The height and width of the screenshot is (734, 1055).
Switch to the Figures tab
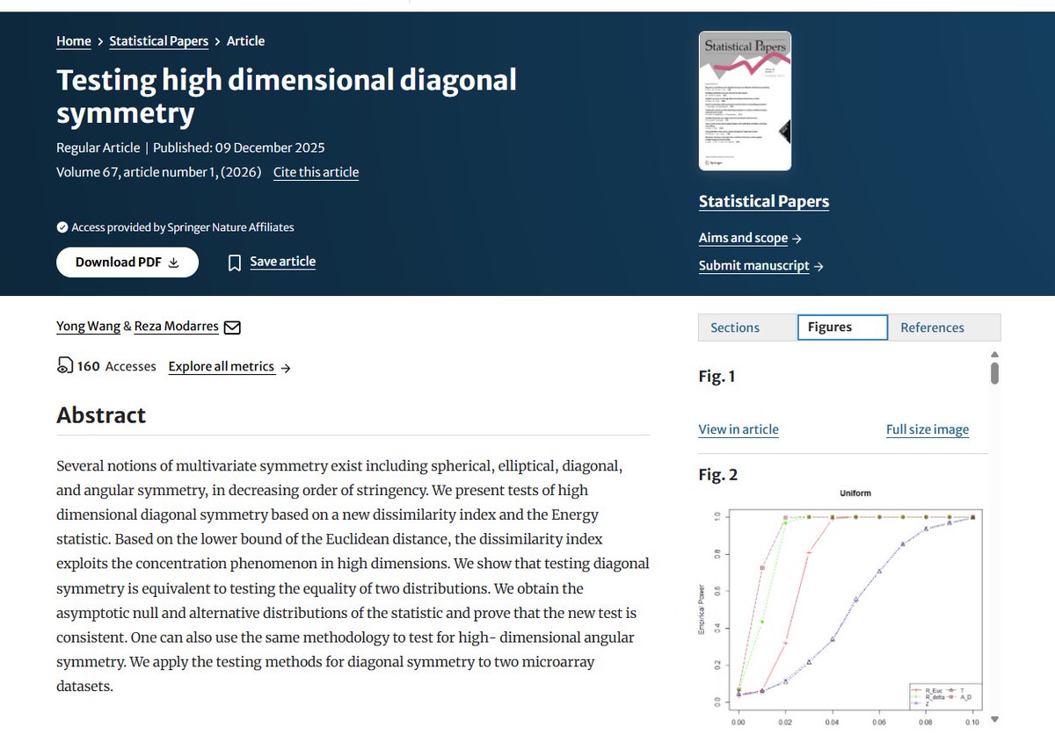tap(842, 327)
